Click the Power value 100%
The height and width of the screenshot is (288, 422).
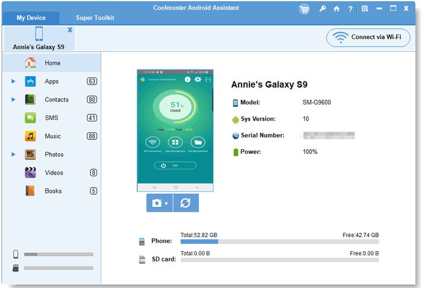click(x=310, y=152)
